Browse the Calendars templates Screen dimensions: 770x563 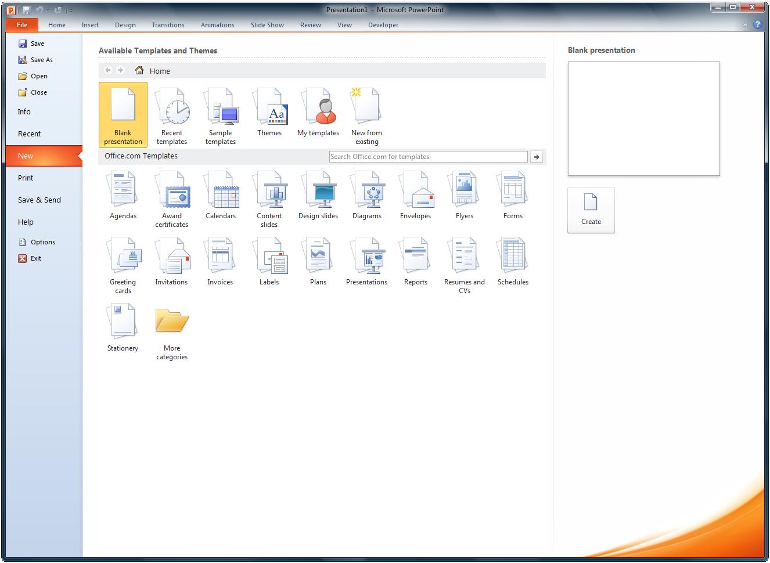click(x=221, y=194)
